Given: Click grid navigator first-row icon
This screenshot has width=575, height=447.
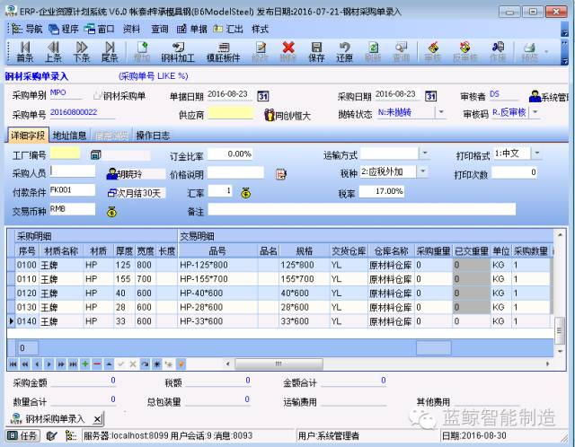Looking at the screenshot, I should [x=13, y=364].
